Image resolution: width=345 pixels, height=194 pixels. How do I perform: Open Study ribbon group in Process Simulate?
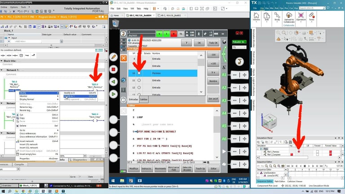277,17
